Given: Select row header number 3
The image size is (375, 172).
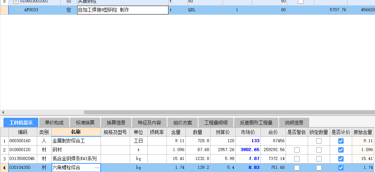Looking at the screenshot, I should click(4, 159).
